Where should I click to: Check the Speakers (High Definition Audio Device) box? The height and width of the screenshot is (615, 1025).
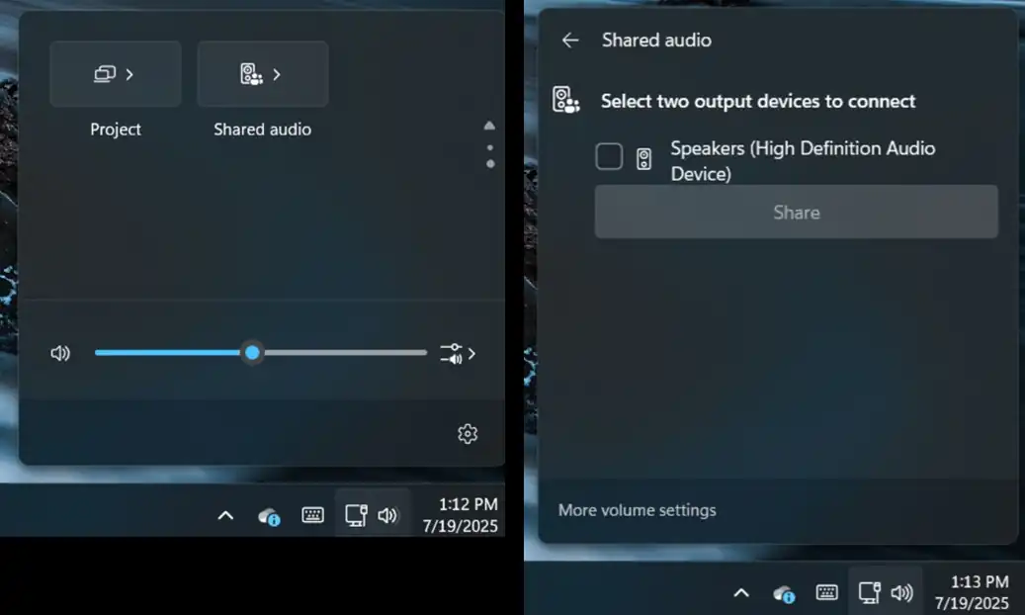[x=609, y=156]
